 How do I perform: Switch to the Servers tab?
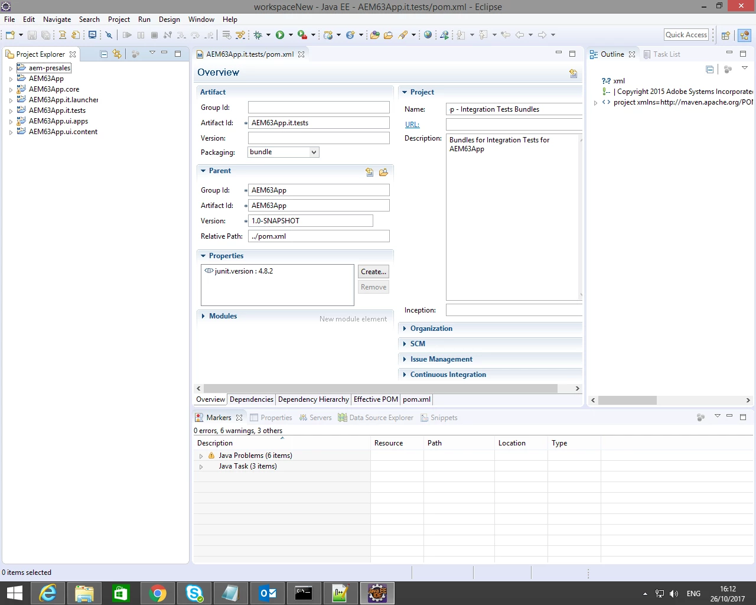[315, 418]
